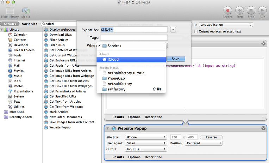Click the Export As name field
The image size is (269, 163).
coord(134,30)
